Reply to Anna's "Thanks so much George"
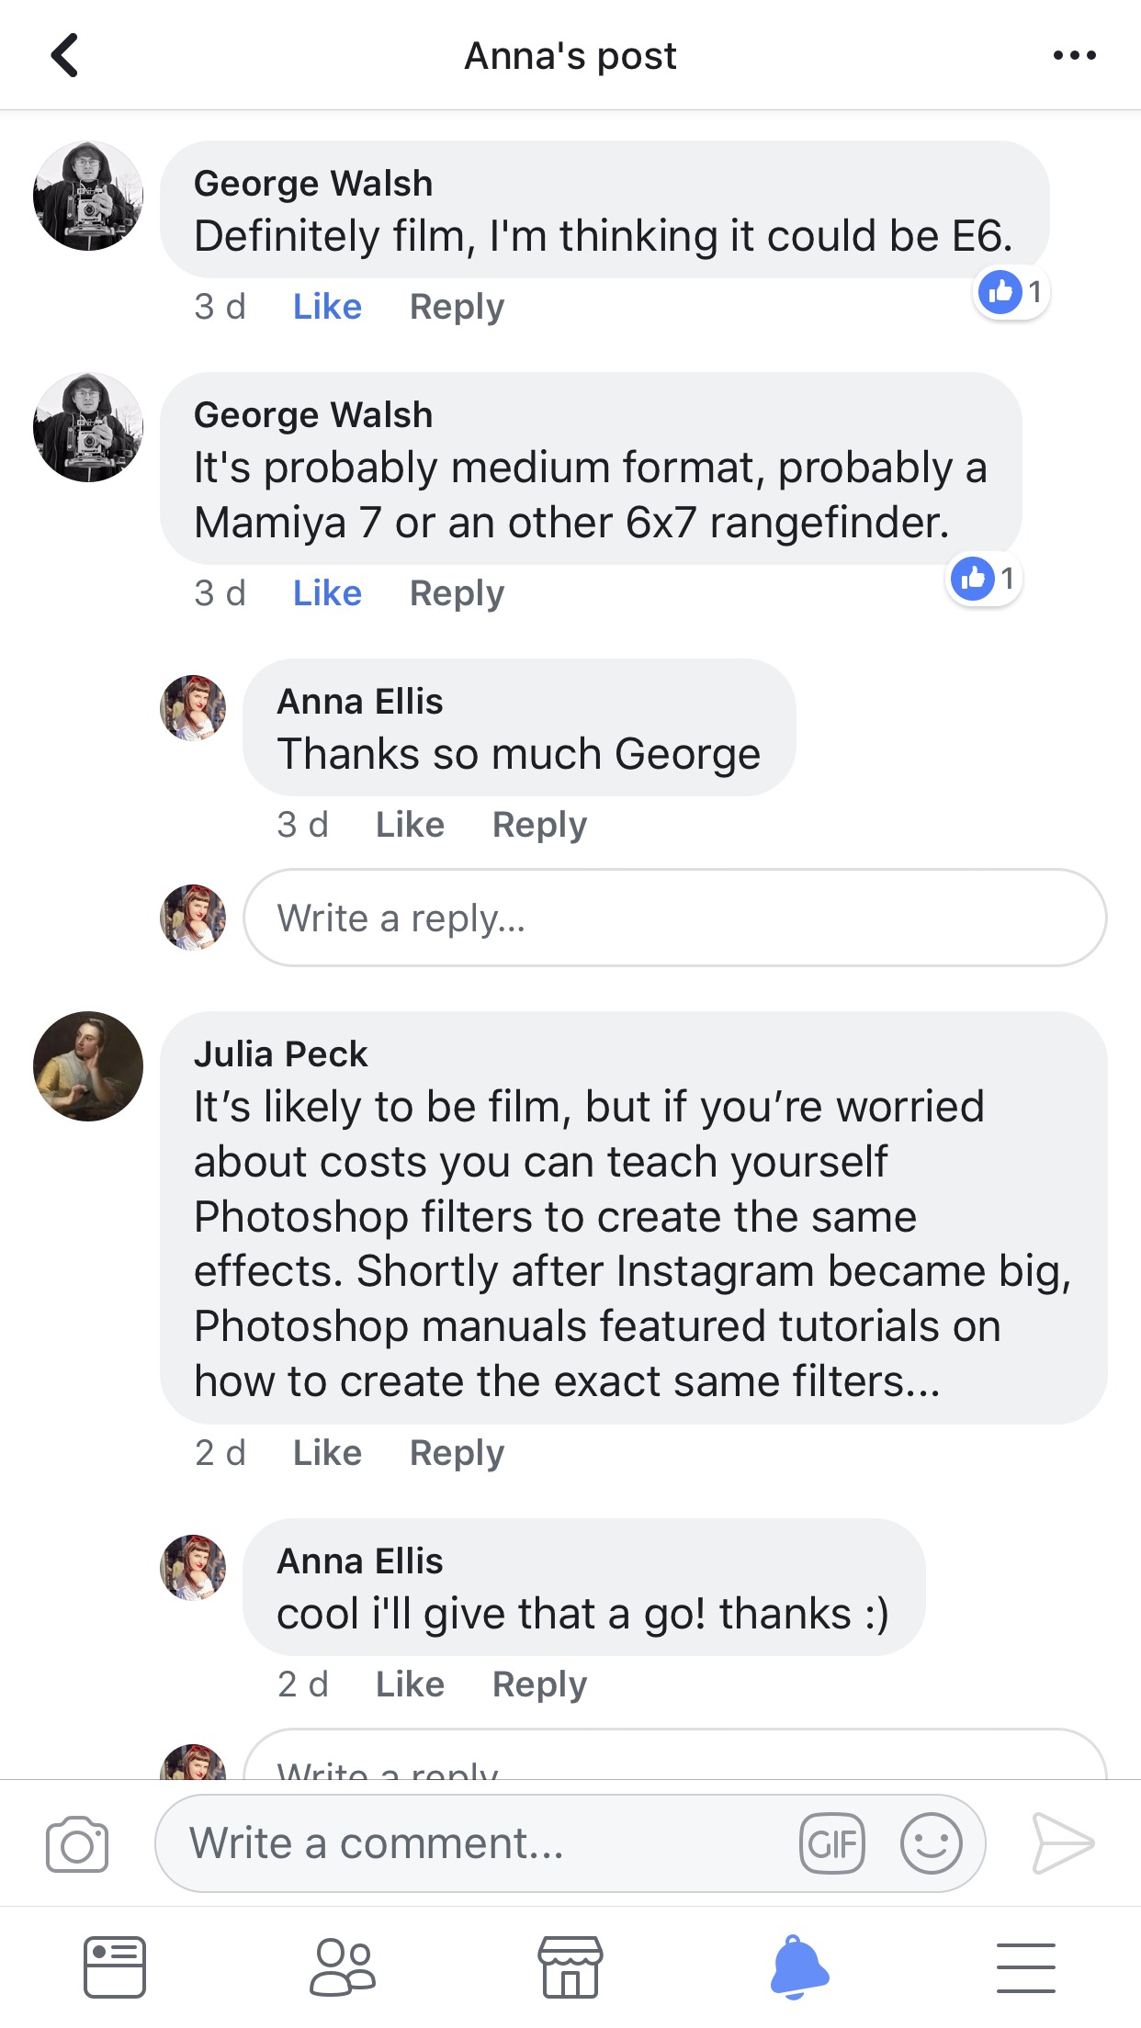This screenshot has height=2028, width=1141. (539, 825)
